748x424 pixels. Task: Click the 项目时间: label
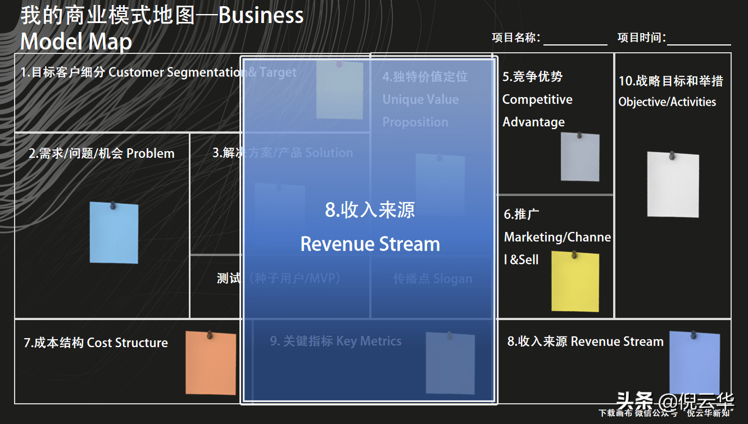pyautogui.click(x=642, y=38)
